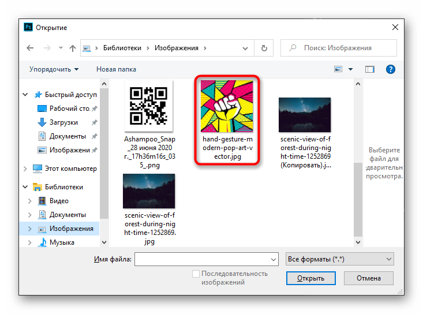
Task: Open the Упорядочить menu
Action: tap(54, 69)
